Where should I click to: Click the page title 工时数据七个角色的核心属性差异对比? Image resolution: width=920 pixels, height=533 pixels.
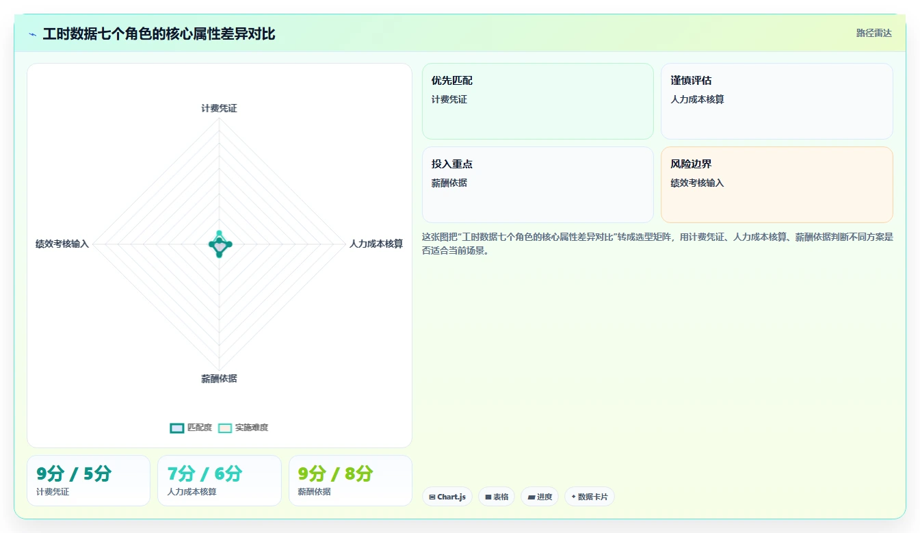(159, 34)
